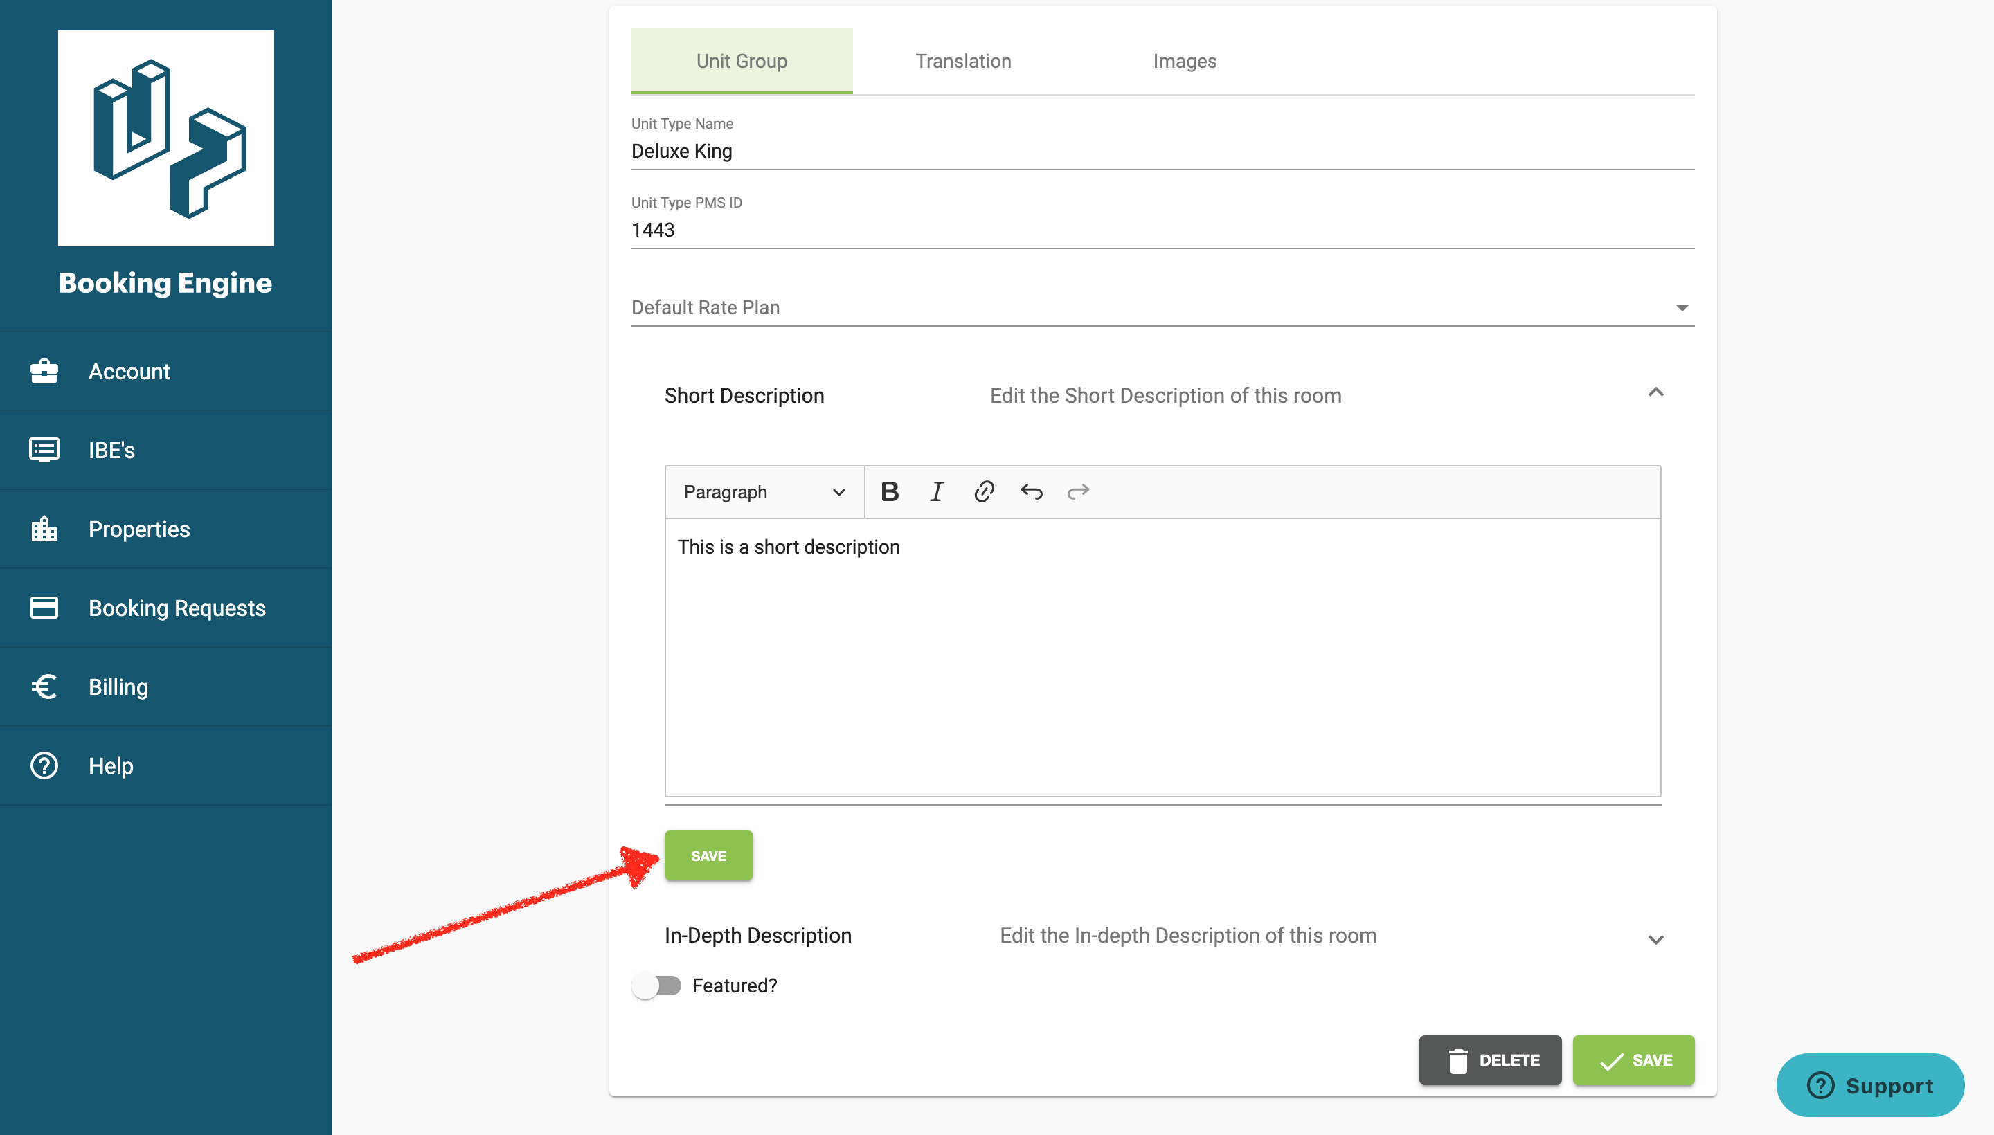Delete this unit group
Image resolution: width=1994 pixels, height=1135 pixels.
pyautogui.click(x=1490, y=1060)
